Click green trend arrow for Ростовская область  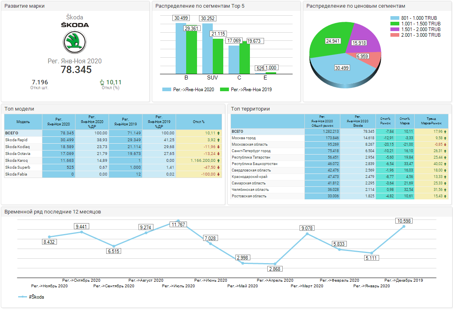pyautogui.click(x=445, y=196)
